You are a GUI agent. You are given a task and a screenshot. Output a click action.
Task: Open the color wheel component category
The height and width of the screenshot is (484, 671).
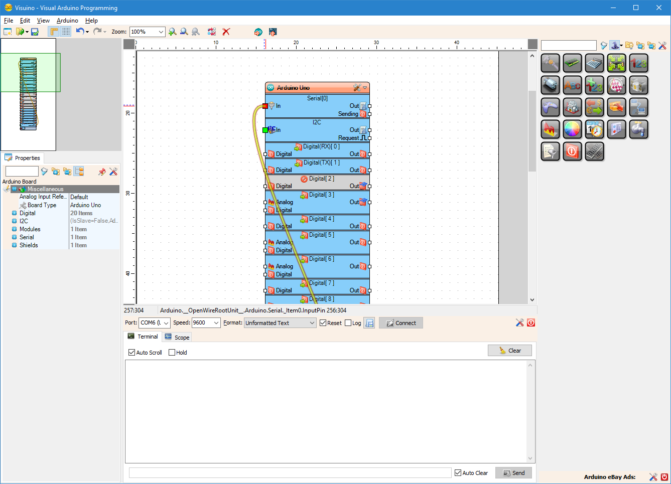click(572, 129)
